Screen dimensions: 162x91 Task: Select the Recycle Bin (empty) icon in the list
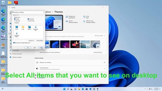17,35
